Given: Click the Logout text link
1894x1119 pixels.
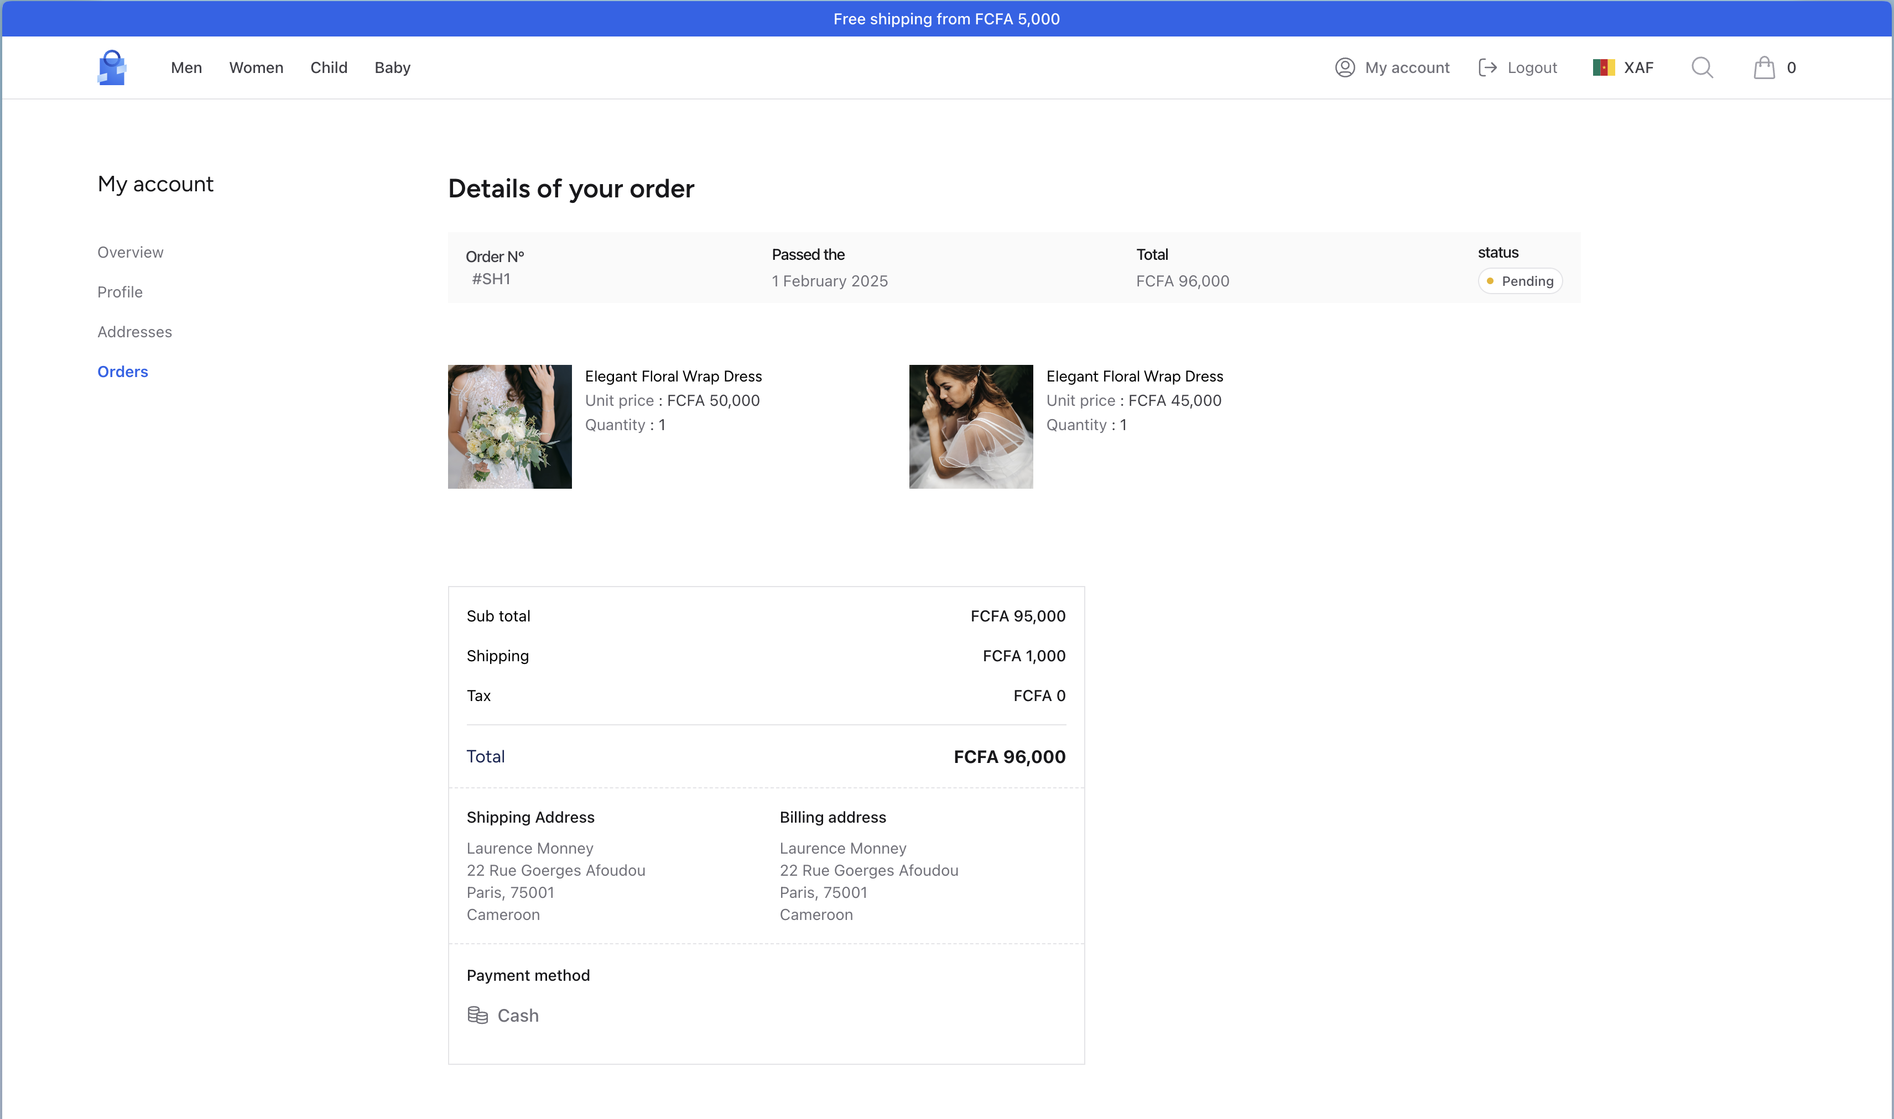Looking at the screenshot, I should click(x=1532, y=68).
